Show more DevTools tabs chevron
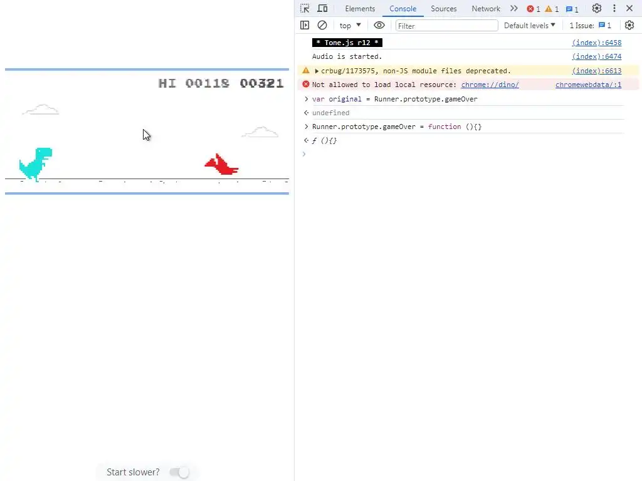Viewport: 642px width, 481px height. pyautogui.click(x=514, y=8)
